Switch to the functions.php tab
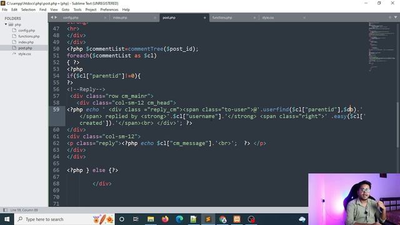Viewport: 400px width, 225px height. (222, 17)
